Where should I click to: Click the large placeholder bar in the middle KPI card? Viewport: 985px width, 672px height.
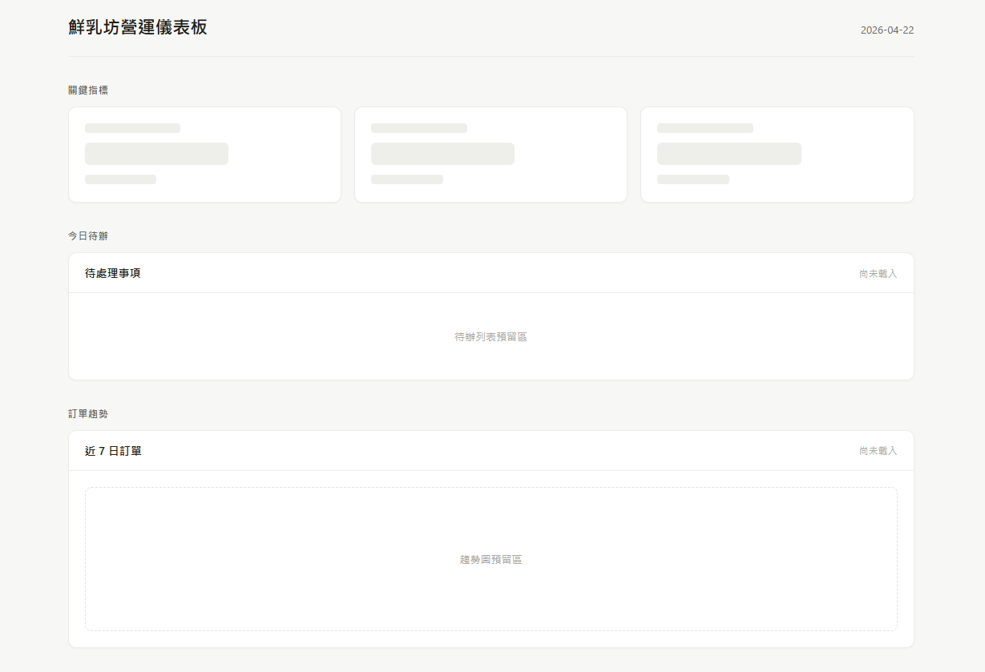(442, 154)
